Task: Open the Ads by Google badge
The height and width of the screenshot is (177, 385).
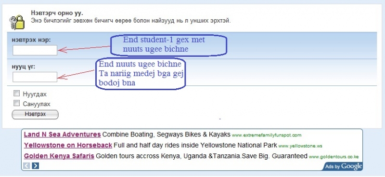Action: click(x=343, y=166)
